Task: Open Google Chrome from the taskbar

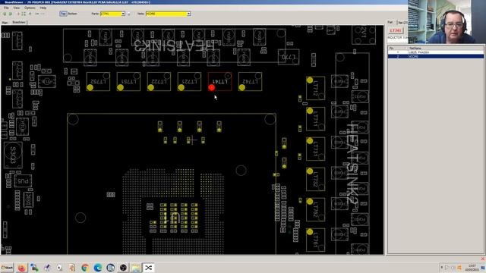Action: [x=85, y=268]
